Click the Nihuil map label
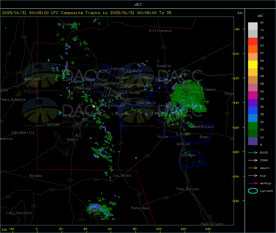276x233 pixels. click(72, 140)
